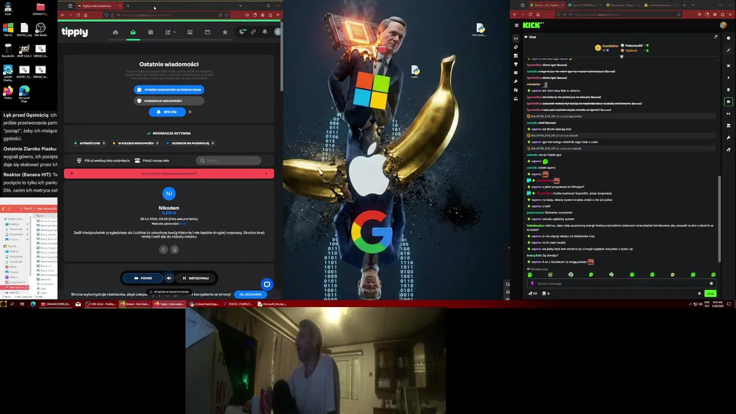Toggle W kolejce wiadomości filter chip
The height and width of the screenshot is (414, 736).
[x=134, y=143]
